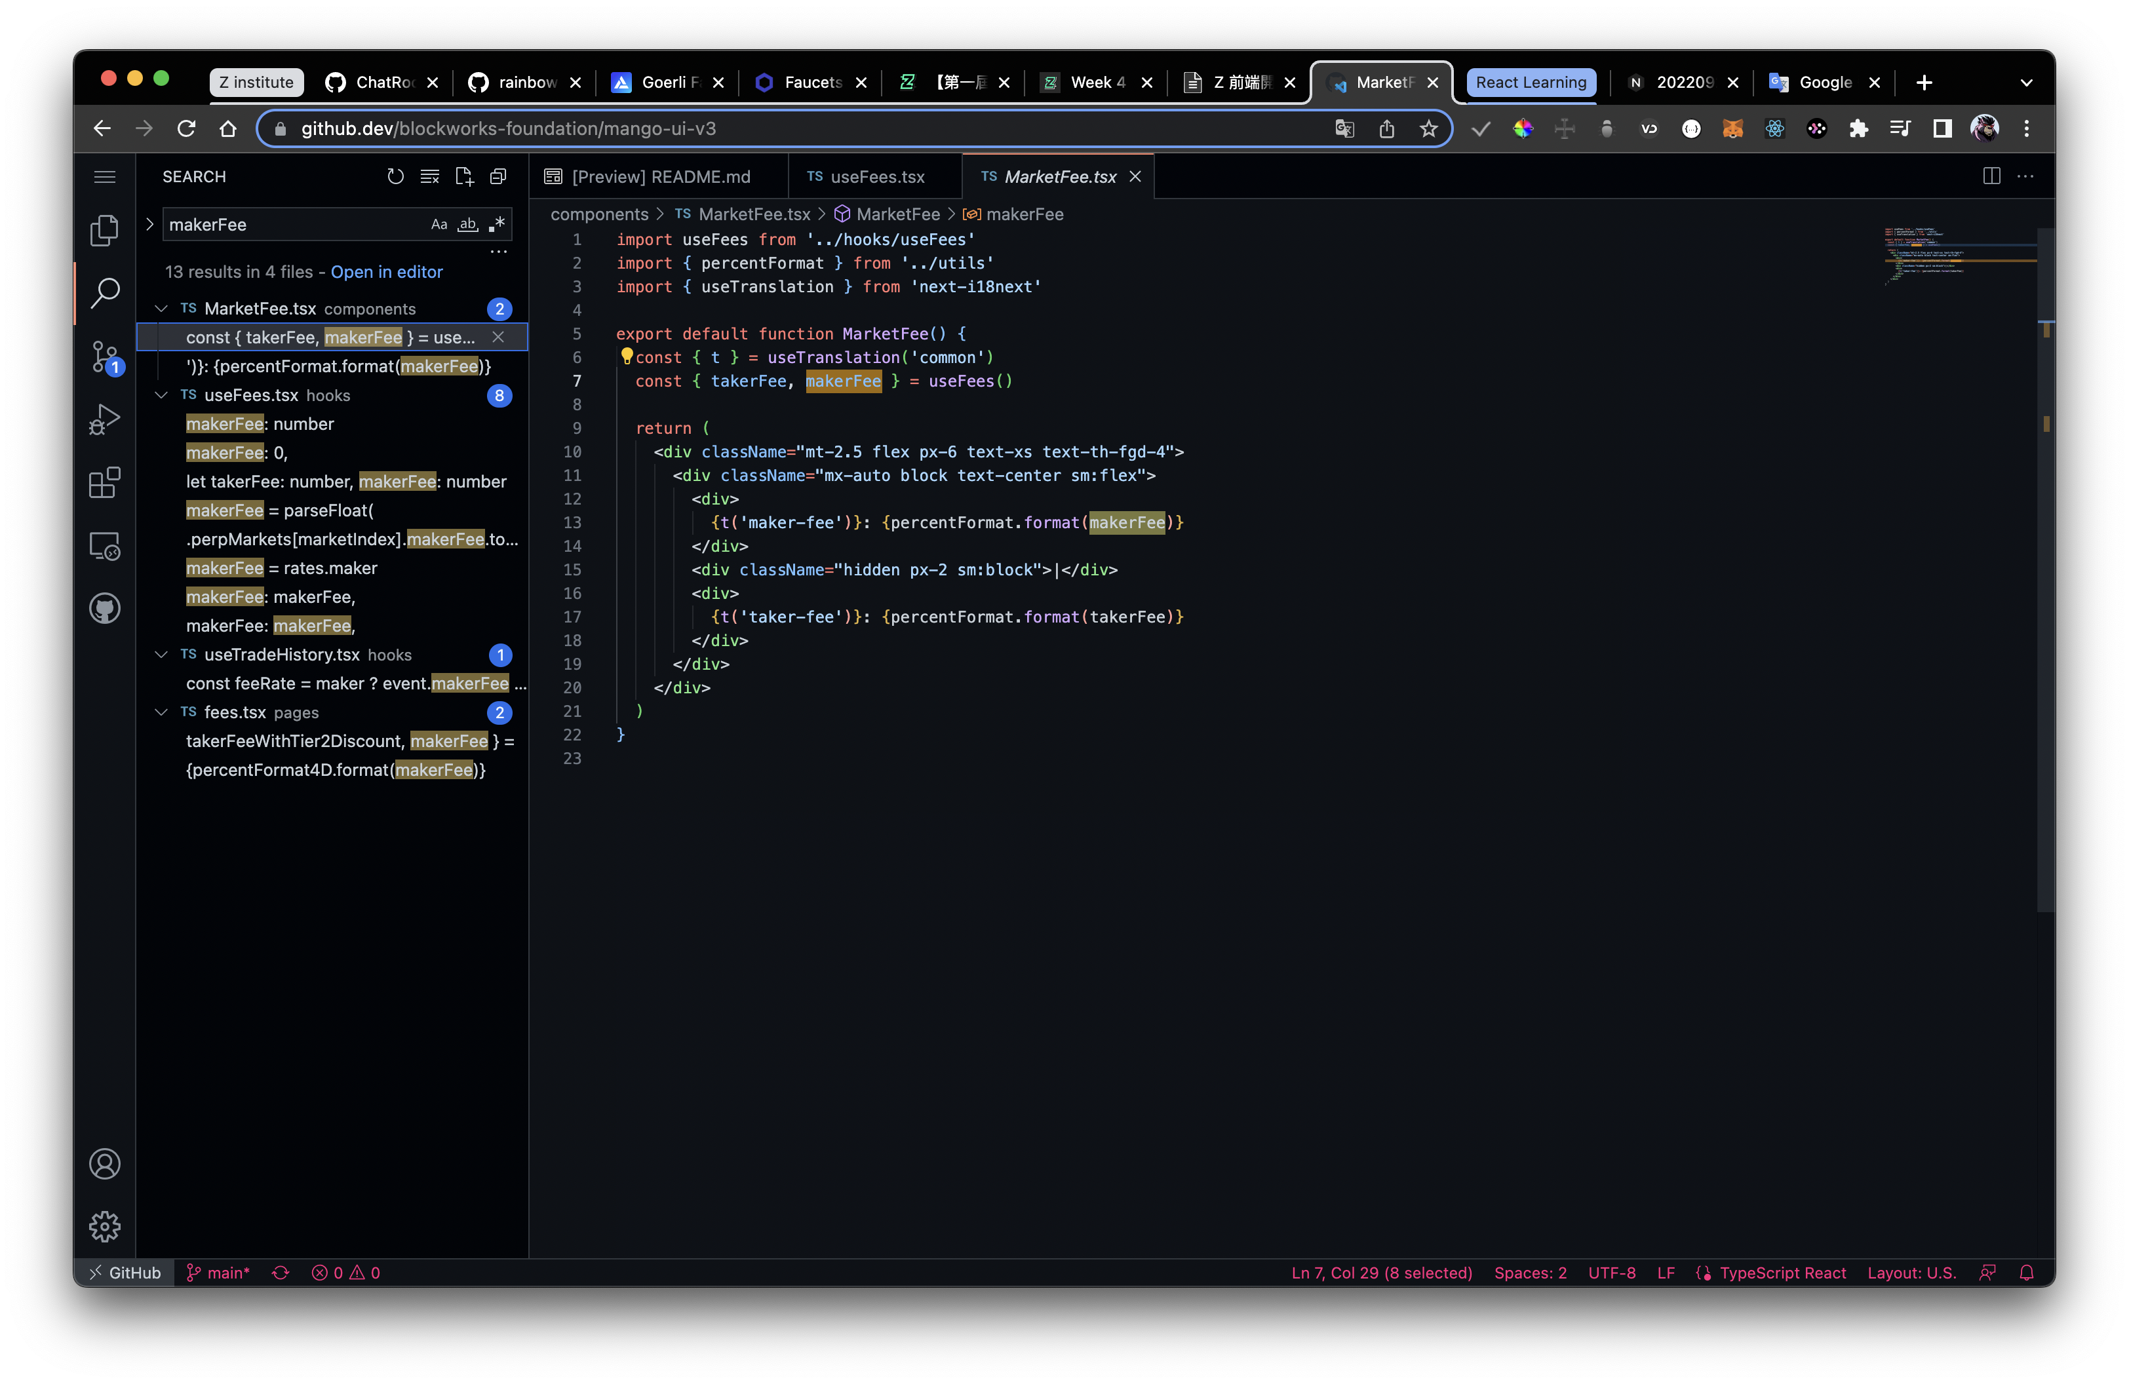Toggle Match Whole Word option
2129x1384 pixels.
click(468, 224)
